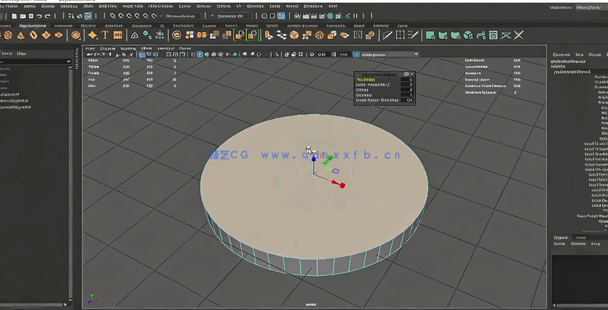The width and height of the screenshot is (608, 310).
Task: Open the viewport Shading menu
Action: tap(108, 47)
